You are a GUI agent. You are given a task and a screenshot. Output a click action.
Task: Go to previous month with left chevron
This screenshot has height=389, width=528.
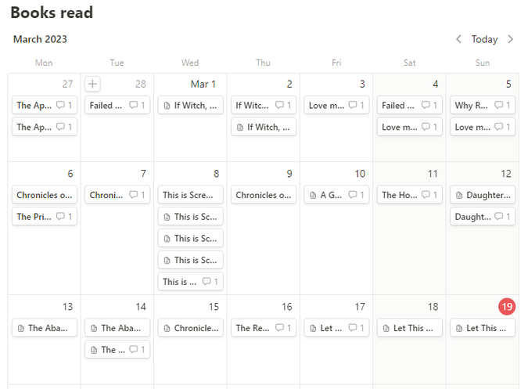tap(459, 39)
